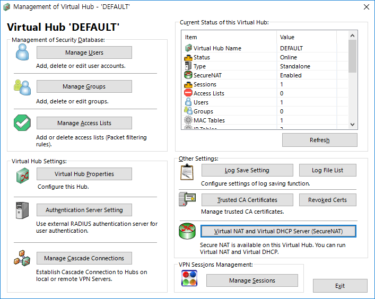The image size is (375, 299).
Task: Click the two-person Manage Groups icon
Action: (x=22, y=87)
